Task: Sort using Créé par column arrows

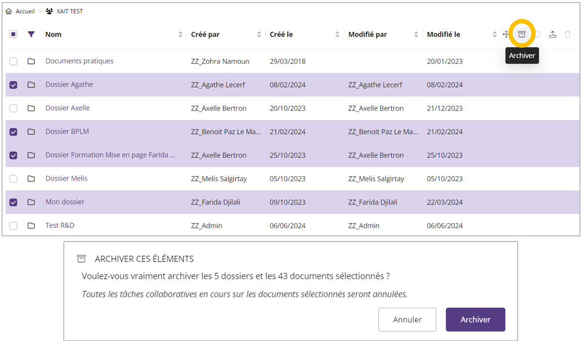Action: coord(259,34)
